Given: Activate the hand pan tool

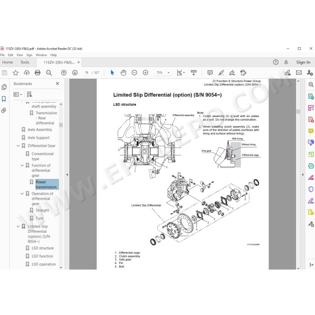Looking at the screenshot, I should (123, 73).
